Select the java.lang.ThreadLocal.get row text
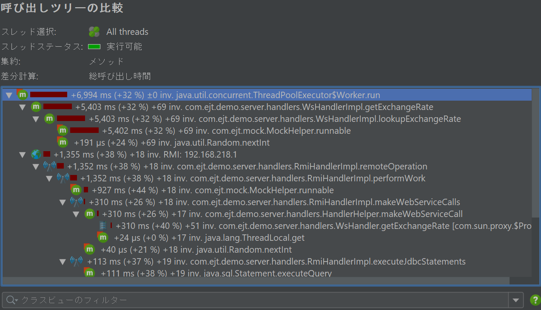541x310 pixels. tap(209, 238)
